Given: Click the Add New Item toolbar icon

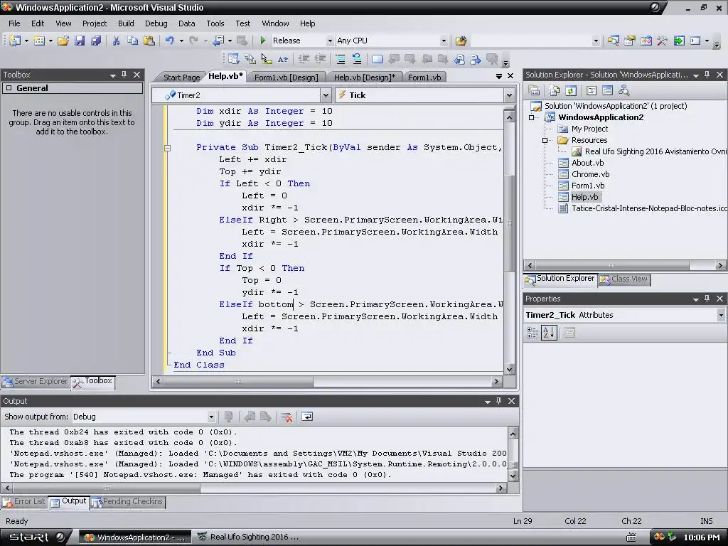Looking at the screenshot, I should click(40, 41).
